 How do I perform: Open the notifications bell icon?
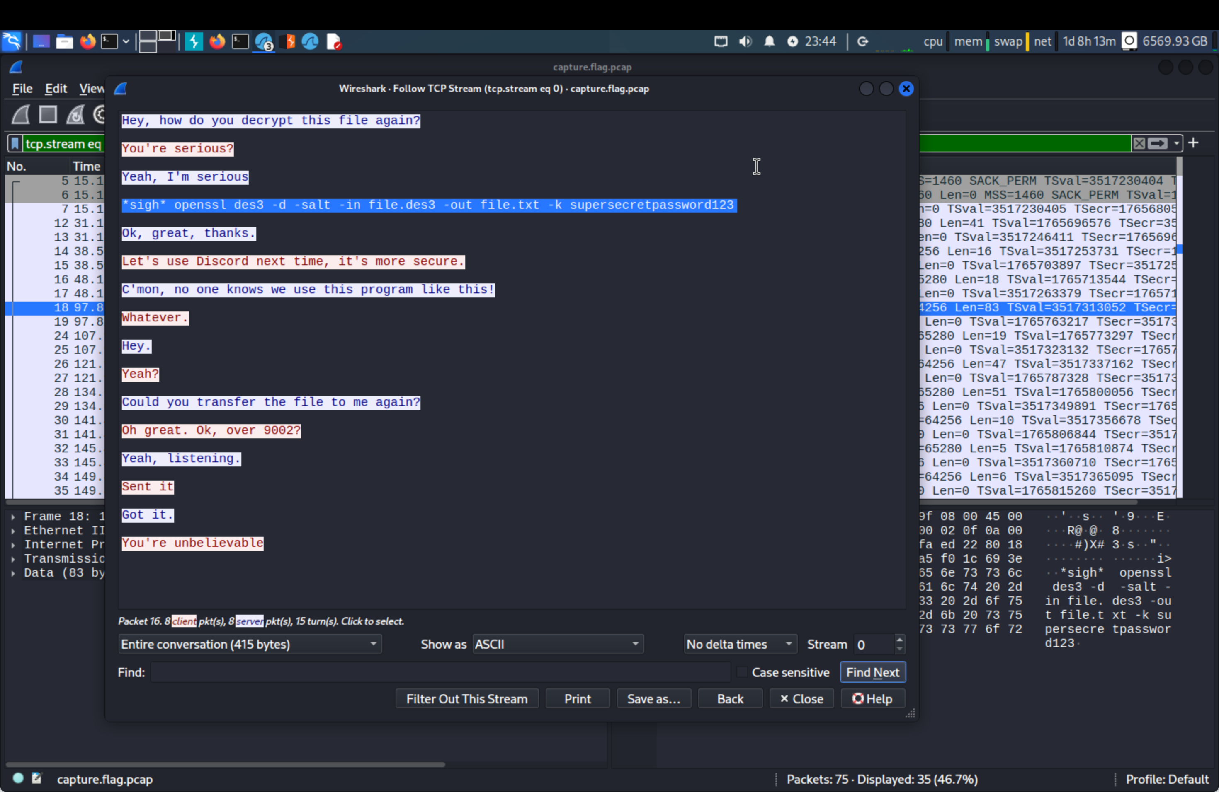(769, 41)
